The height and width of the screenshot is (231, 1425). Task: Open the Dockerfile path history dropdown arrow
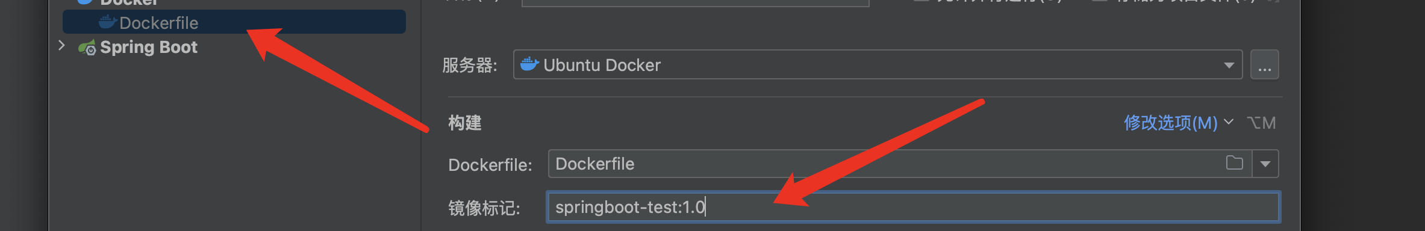1265,164
